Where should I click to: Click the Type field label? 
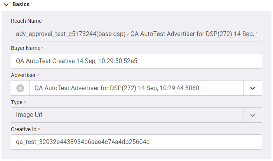17,102
